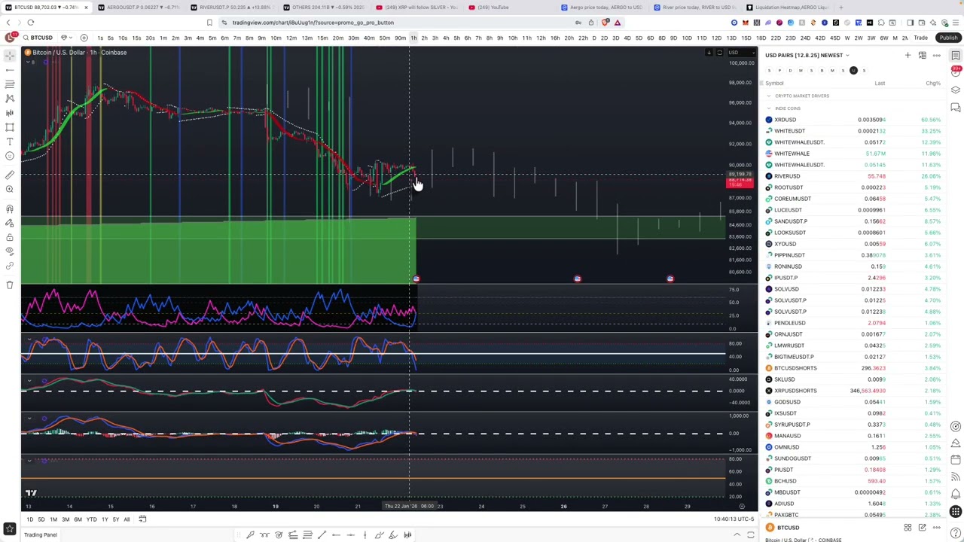Click the BTCUSD red price label
Viewport: 964px width, 542px height.
pos(740,181)
